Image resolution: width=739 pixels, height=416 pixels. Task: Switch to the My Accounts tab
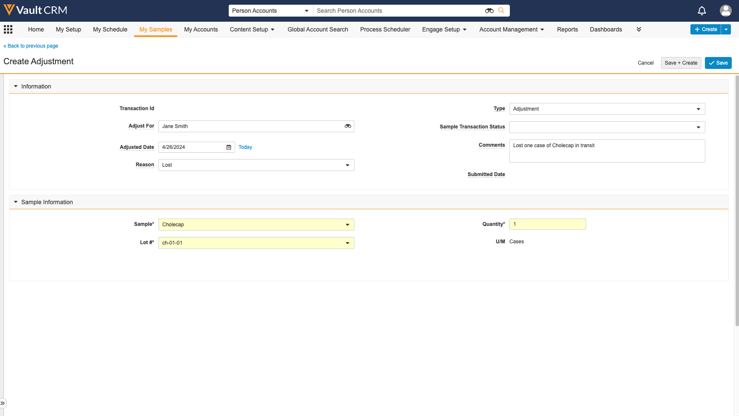pos(201,29)
